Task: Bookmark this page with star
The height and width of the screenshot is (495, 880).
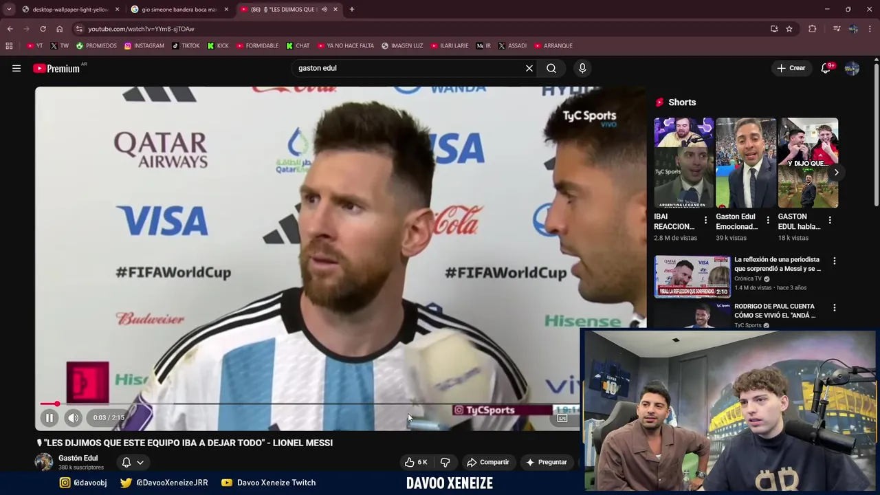Action: [789, 29]
